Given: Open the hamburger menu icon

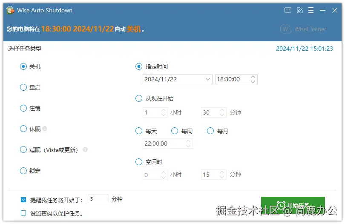Looking at the screenshot, I should (x=311, y=10).
